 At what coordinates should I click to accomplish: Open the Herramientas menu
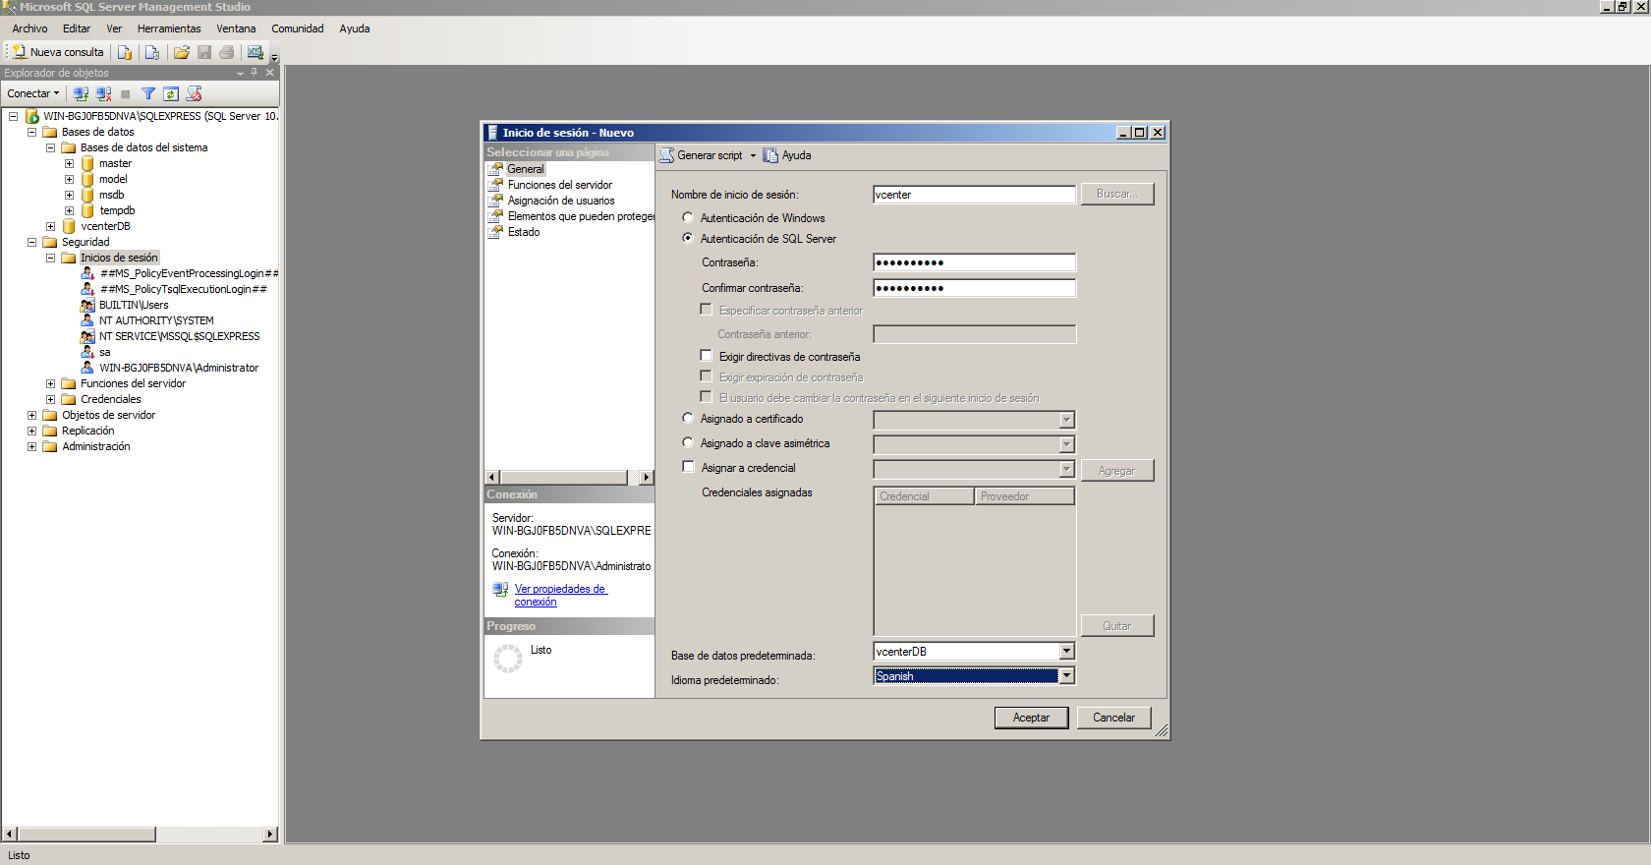169,29
